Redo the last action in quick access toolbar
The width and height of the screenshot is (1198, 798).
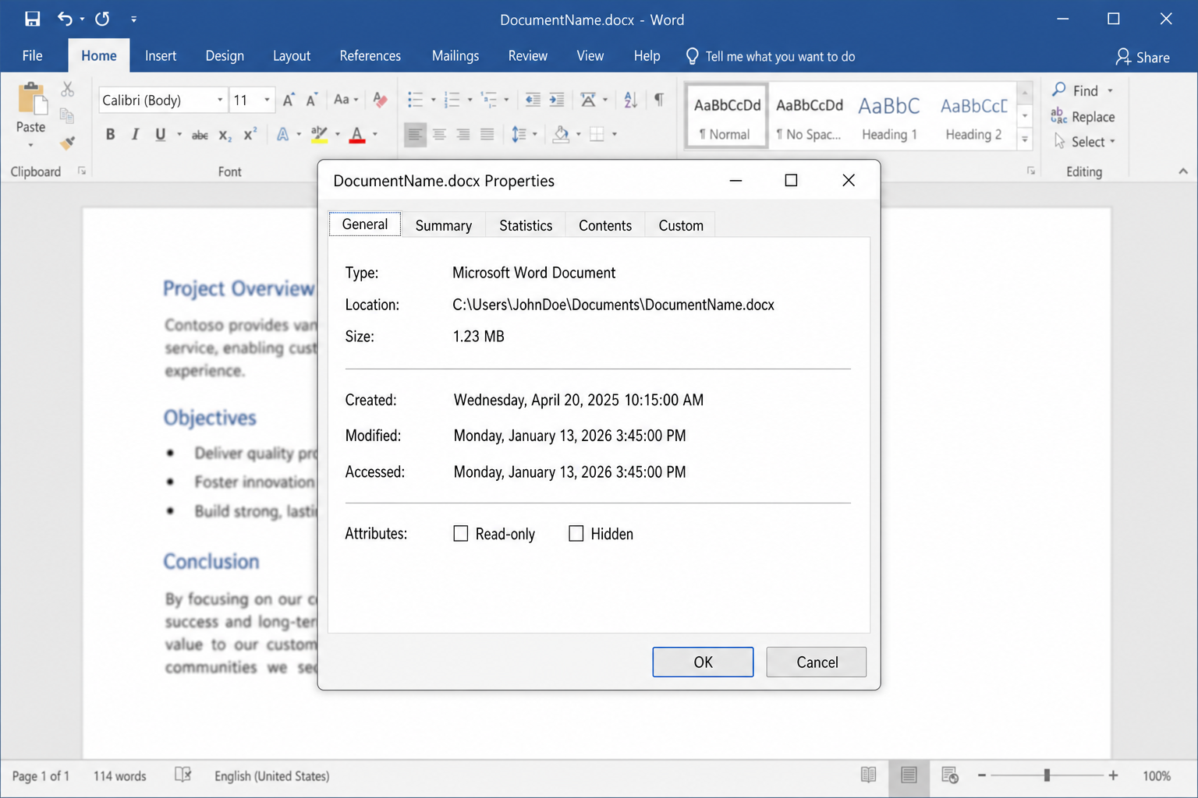point(102,19)
